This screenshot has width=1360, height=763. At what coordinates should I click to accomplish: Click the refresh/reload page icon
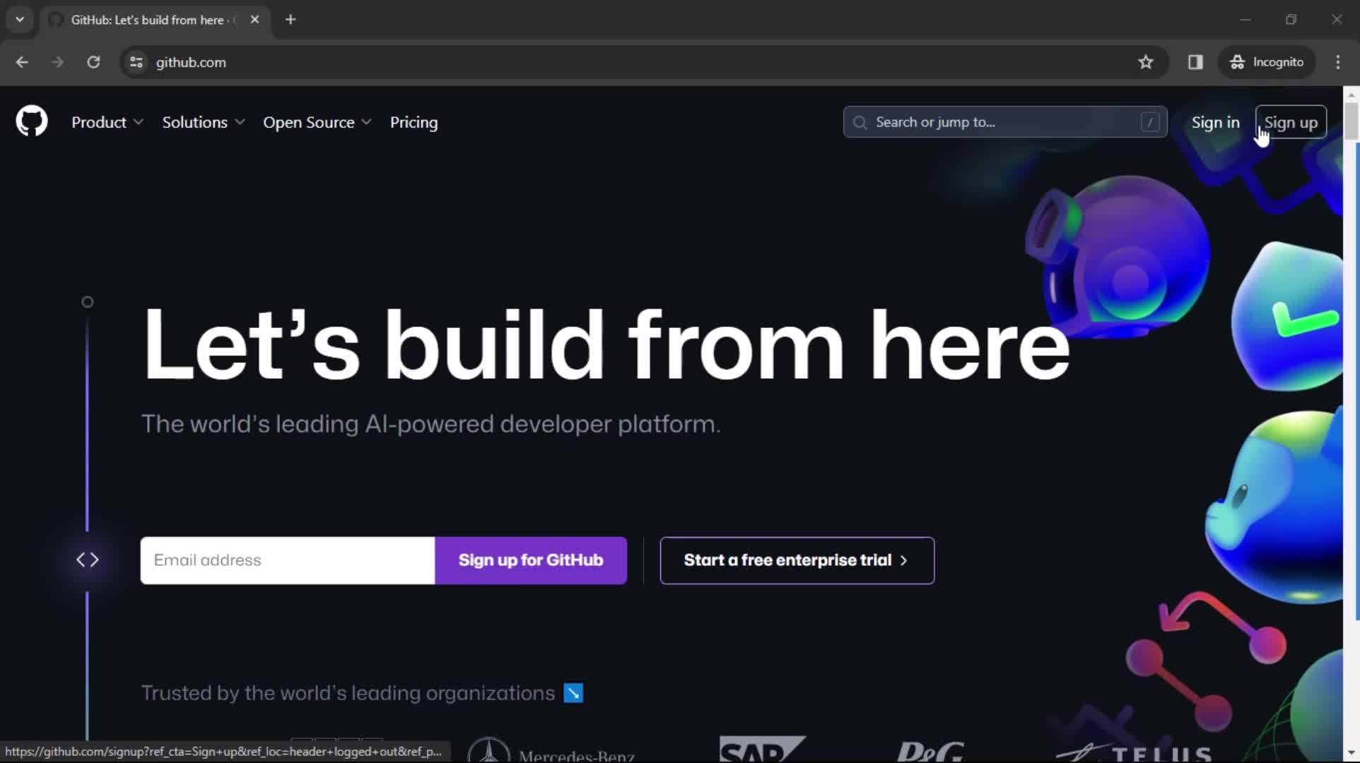click(x=93, y=61)
